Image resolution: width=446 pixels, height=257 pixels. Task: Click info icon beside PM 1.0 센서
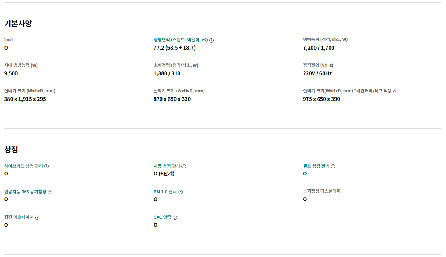180,192
